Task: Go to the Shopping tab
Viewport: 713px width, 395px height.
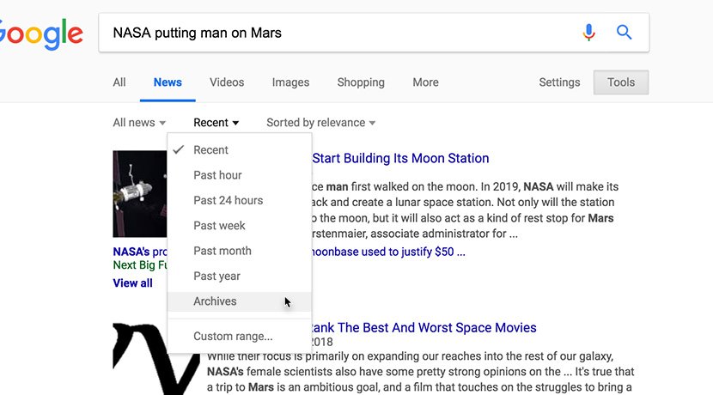Action: [x=361, y=82]
